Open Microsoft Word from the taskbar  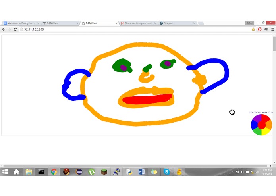point(141,172)
